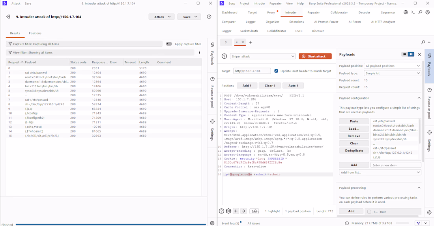This screenshot has width=434, height=226.
Task: Select Intruder tab 3
Action: (x=226, y=42)
